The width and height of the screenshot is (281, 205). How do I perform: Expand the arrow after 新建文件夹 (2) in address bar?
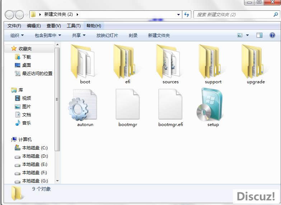click(x=78, y=14)
